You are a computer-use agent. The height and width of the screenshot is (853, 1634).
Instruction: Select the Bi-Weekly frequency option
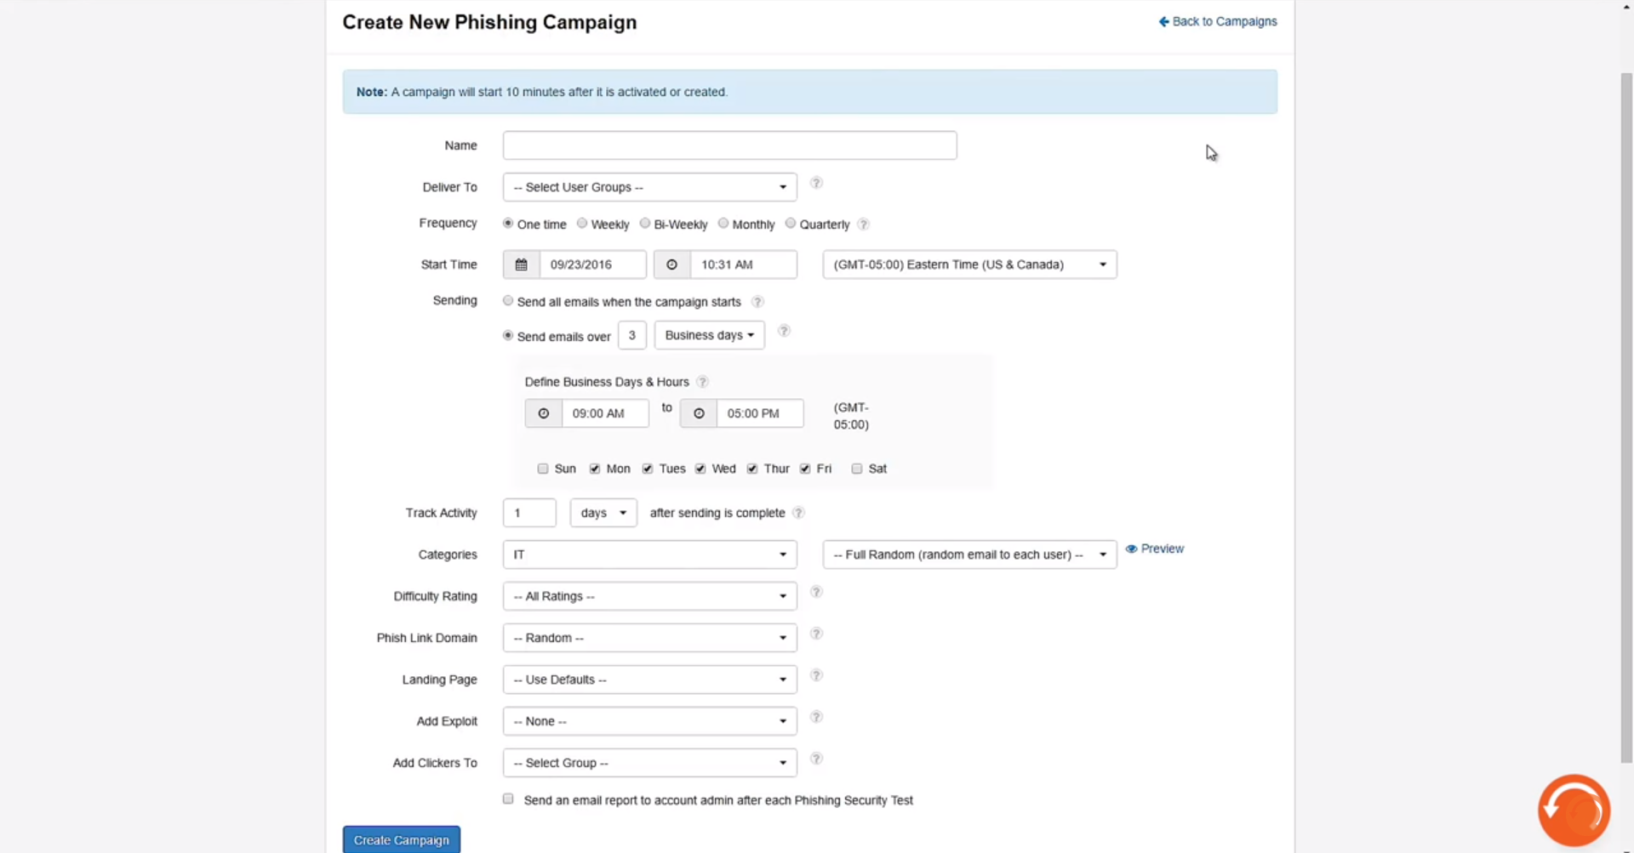(x=645, y=223)
